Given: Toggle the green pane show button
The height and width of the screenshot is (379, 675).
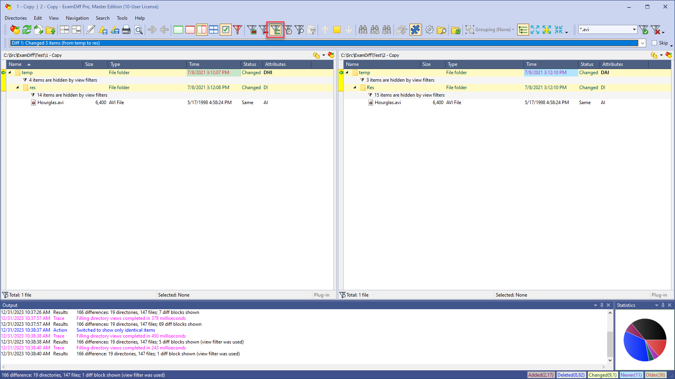Looking at the screenshot, I should (x=178, y=30).
